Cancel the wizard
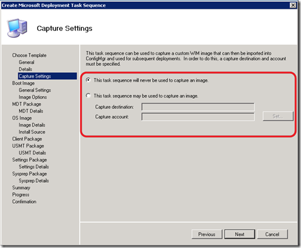Image resolution: width=301 pixels, height=248 pixels. click(272, 234)
